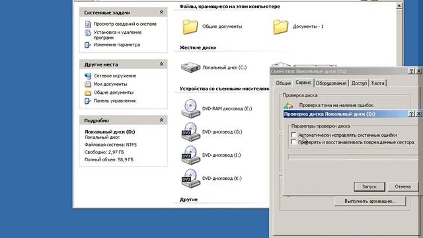
Task: Open Сетевое окружение link
Action: tap(115, 76)
